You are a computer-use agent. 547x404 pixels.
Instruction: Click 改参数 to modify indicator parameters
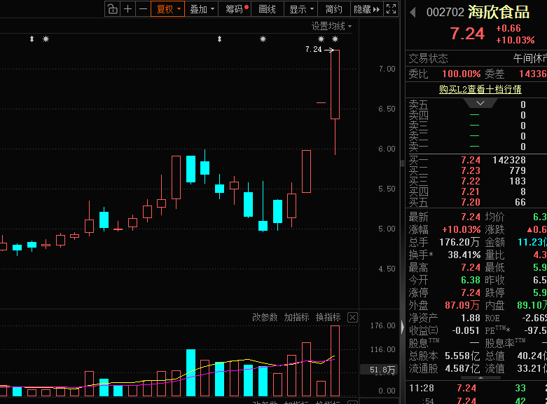265,318
